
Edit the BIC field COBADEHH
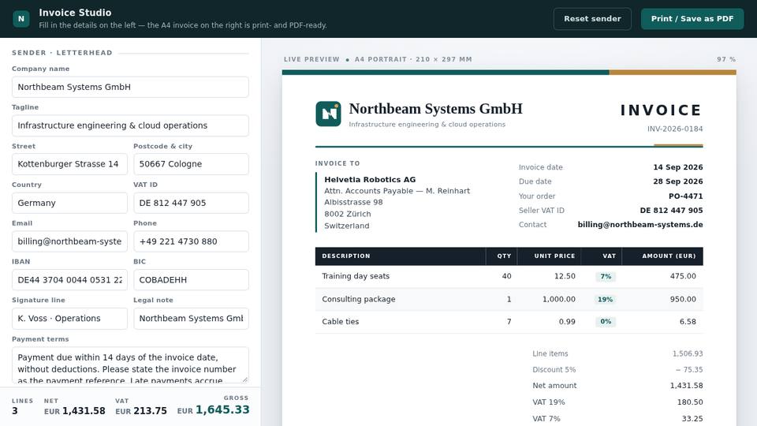[x=191, y=279]
